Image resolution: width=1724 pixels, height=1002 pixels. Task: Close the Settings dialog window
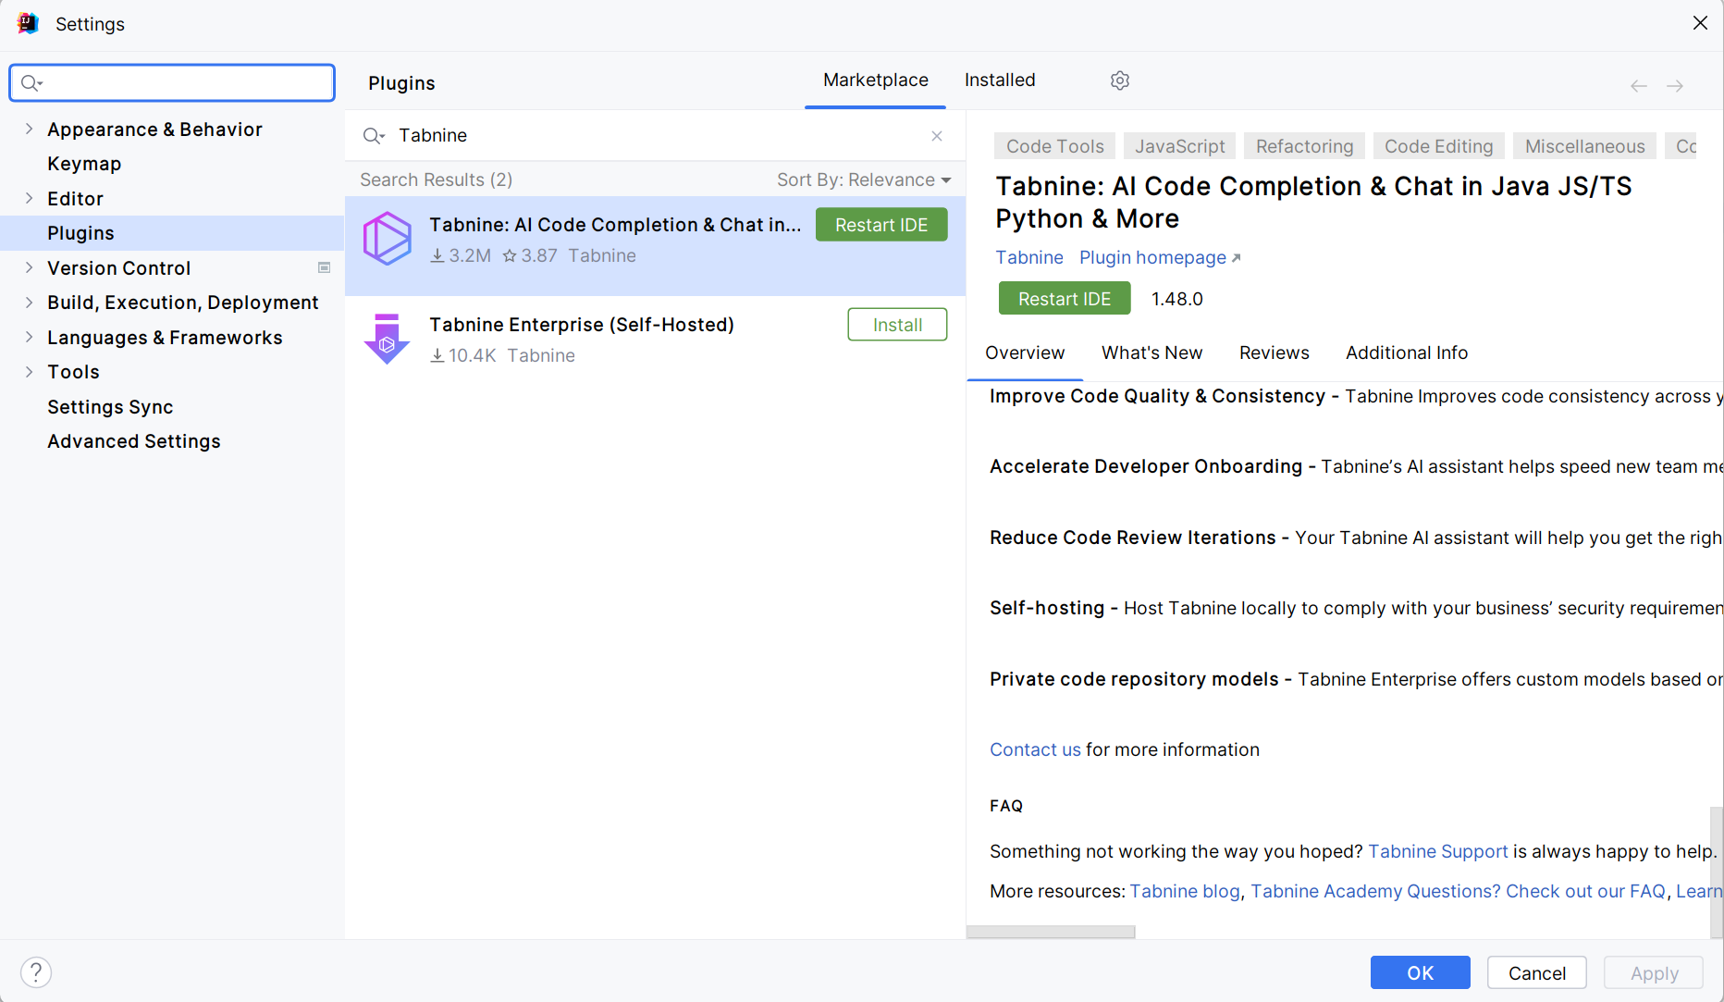click(1700, 23)
